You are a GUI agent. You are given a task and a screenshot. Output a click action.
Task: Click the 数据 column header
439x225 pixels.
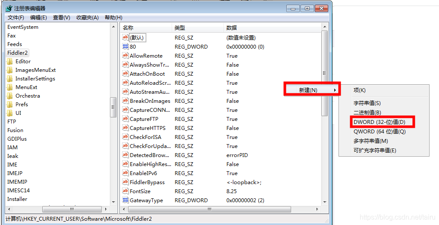tap(273, 28)
